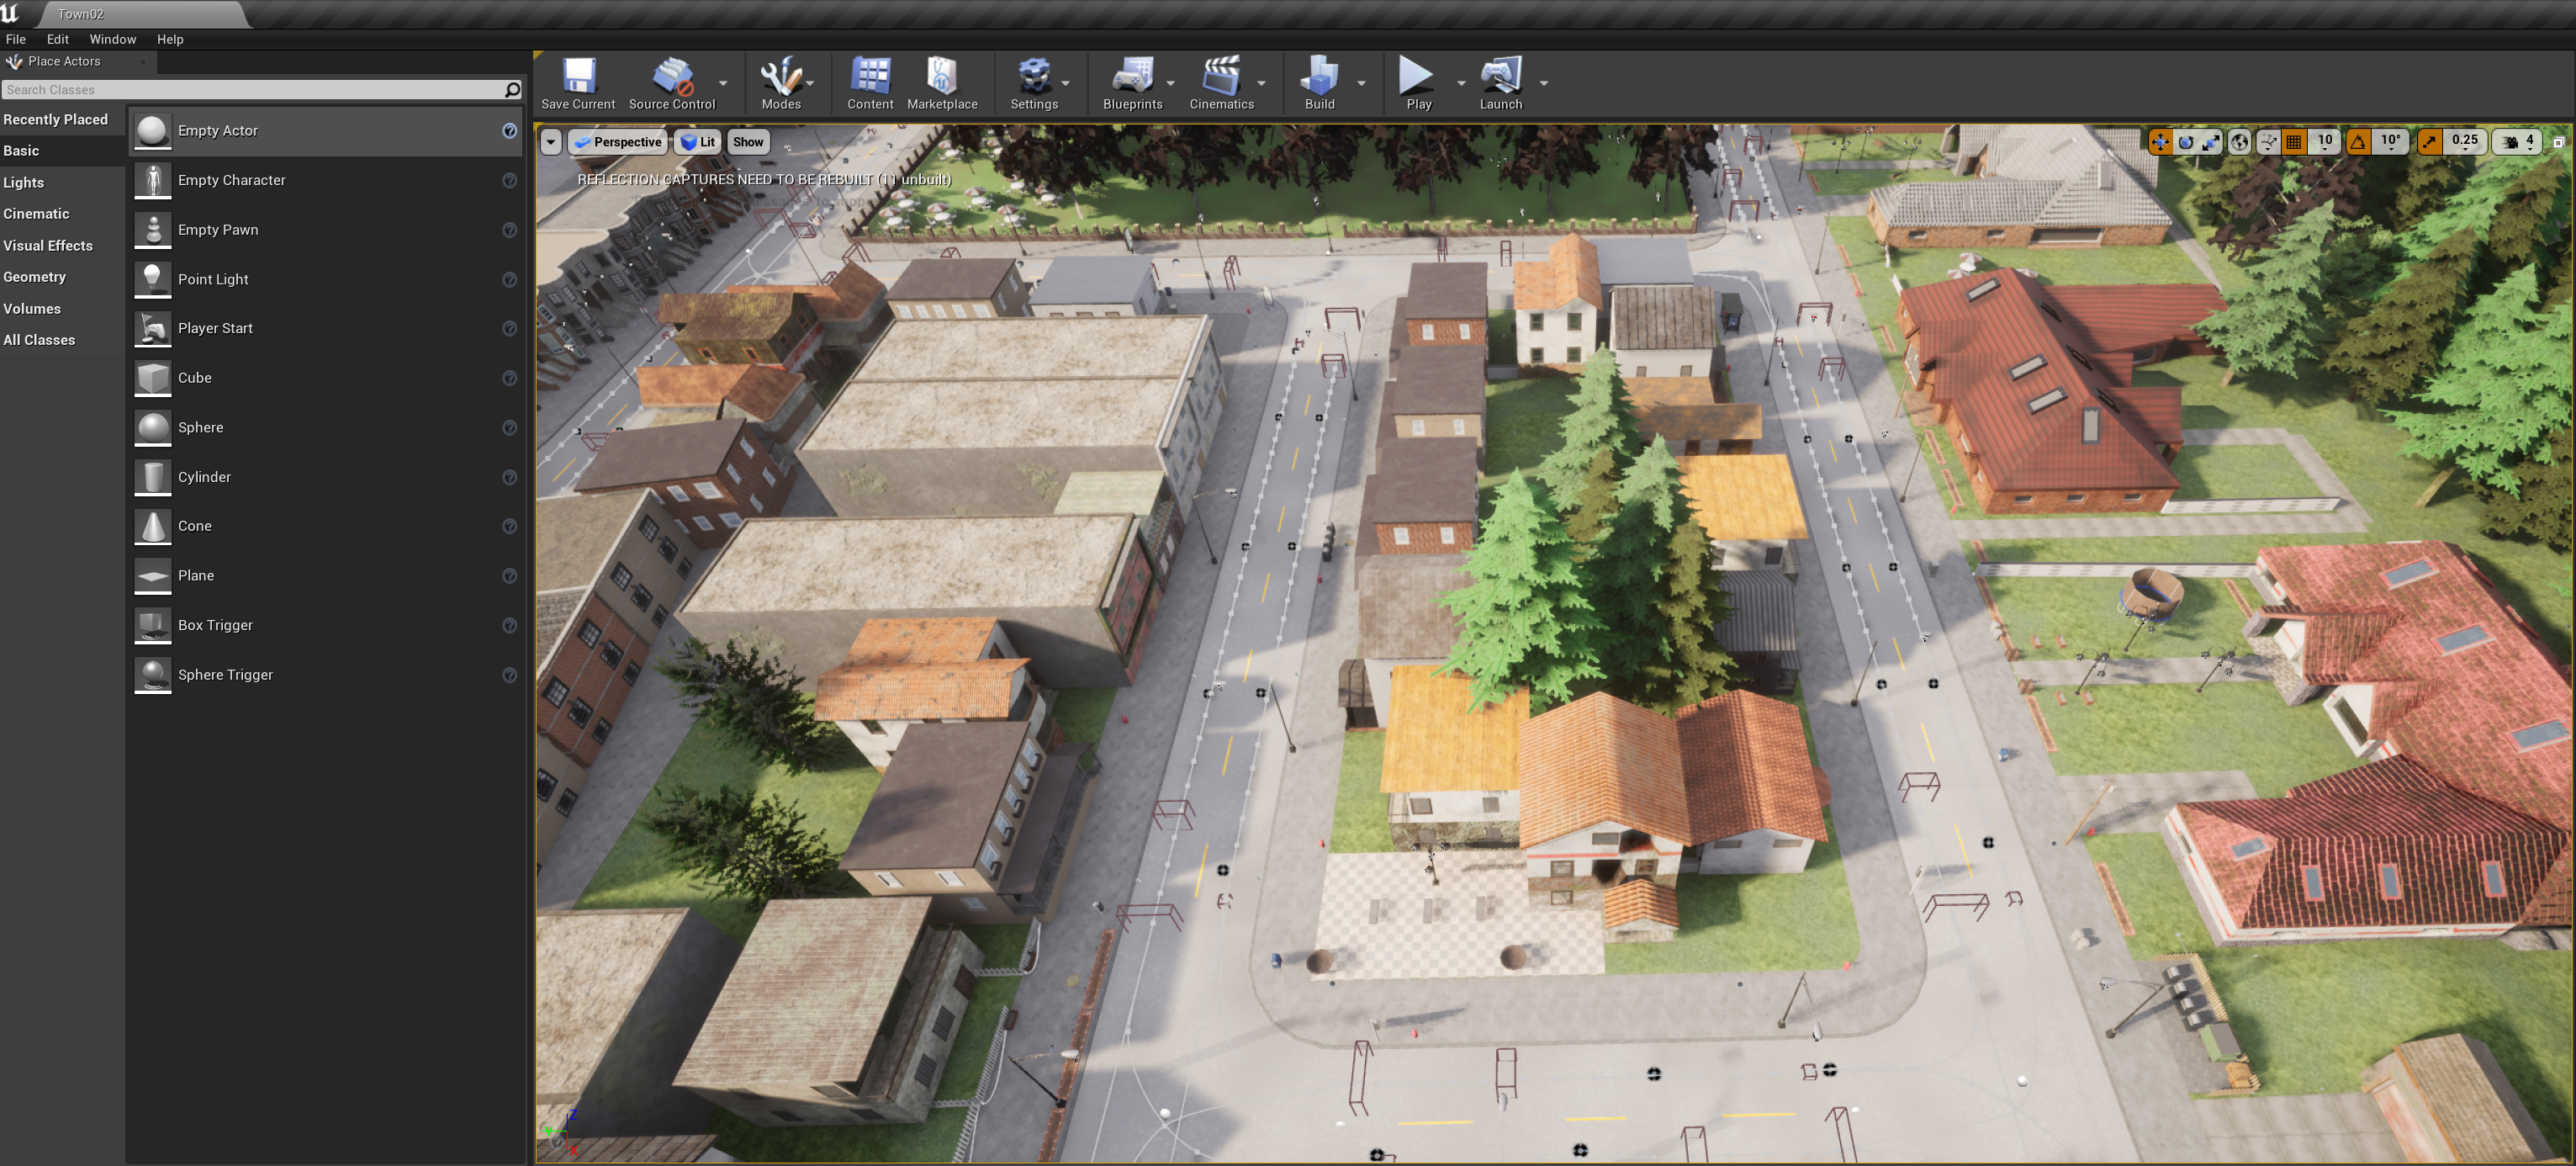2576x1166 pixels.
Task: Open surface snapping options icon
Action: coord(2269,142)
